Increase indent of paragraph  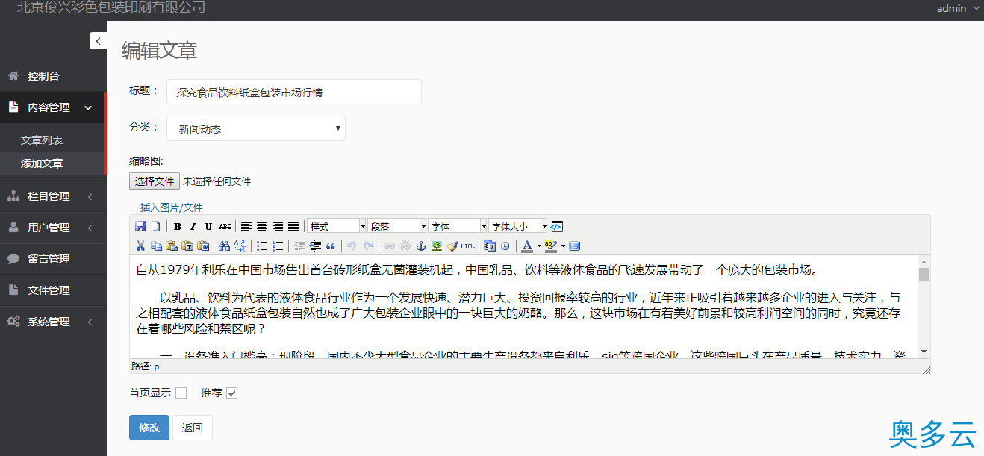tap(315, 246)
